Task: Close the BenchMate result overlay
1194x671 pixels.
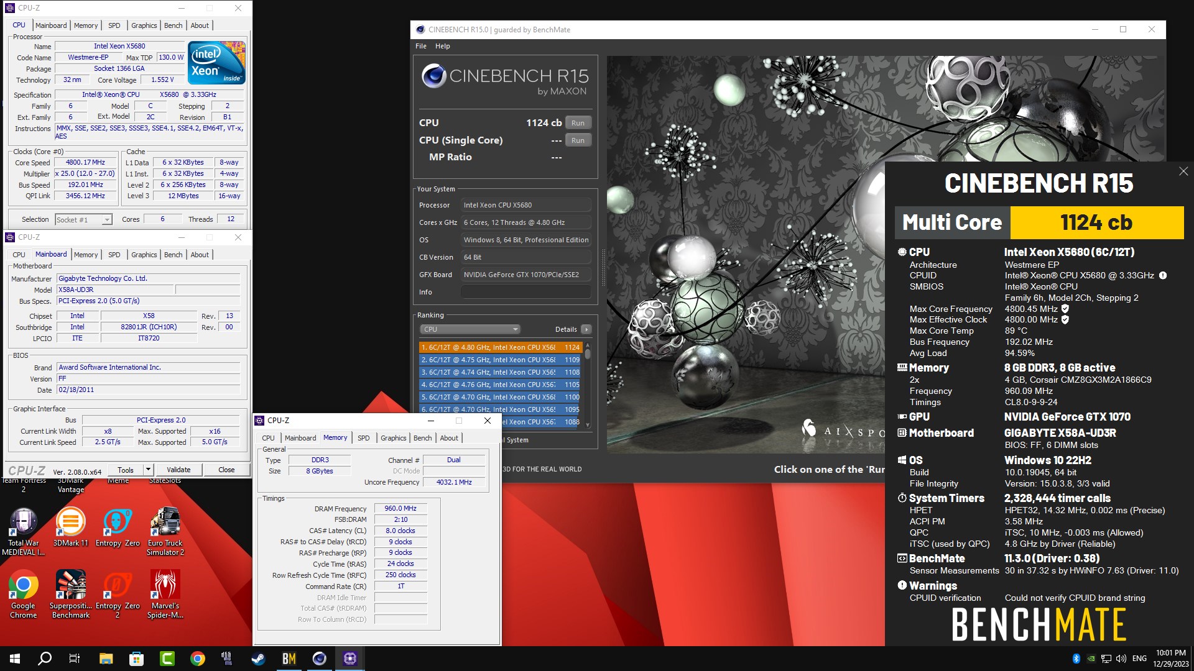Action: 1183,171
